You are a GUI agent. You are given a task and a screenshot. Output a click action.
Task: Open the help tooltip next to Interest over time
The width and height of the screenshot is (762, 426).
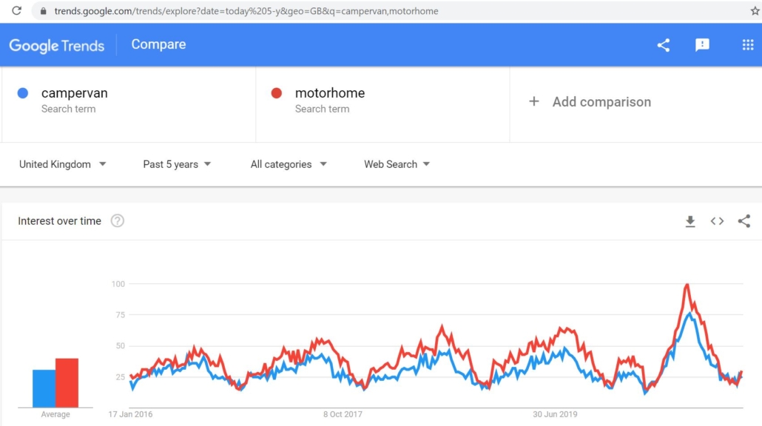click(x=117, y=220)
